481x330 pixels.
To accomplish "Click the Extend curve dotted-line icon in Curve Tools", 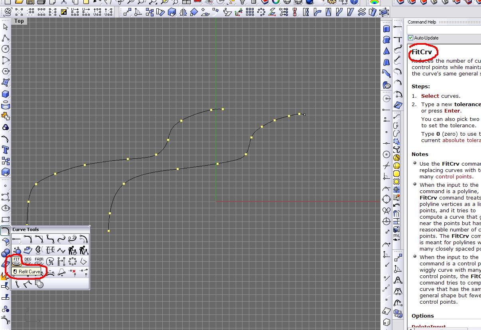I will pos(16,239).
